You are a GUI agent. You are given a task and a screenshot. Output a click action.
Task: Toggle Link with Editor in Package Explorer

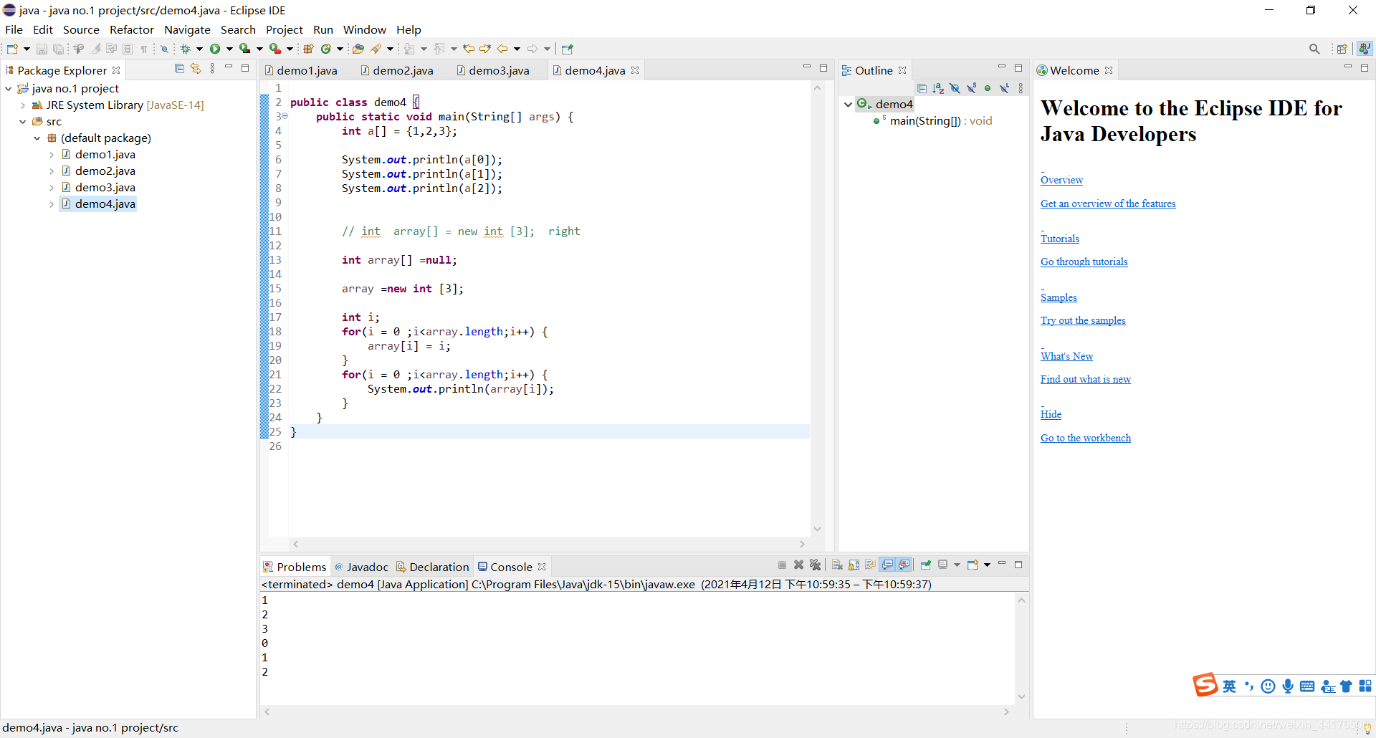click(196, 69)
